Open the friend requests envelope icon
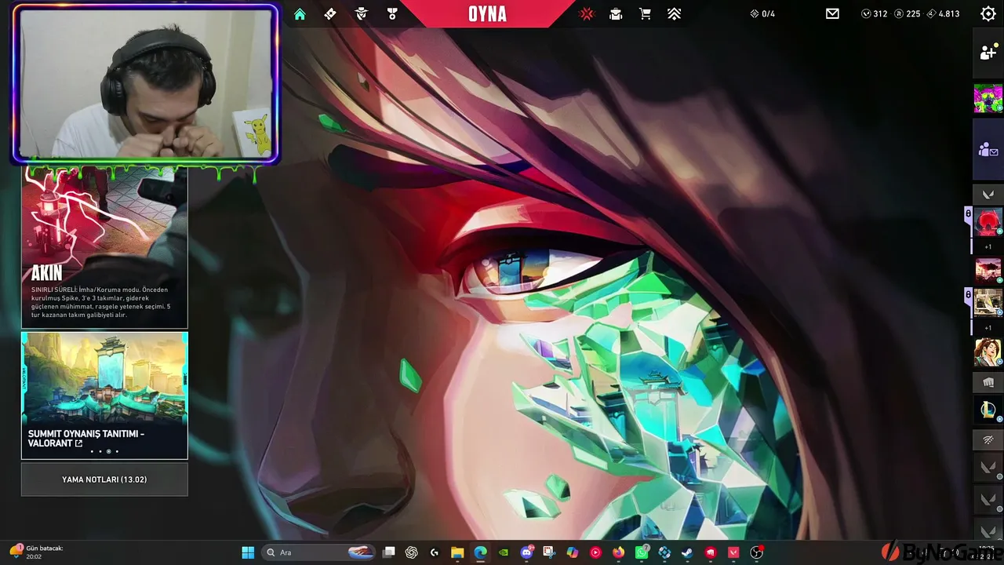 [x=988, y=149]
